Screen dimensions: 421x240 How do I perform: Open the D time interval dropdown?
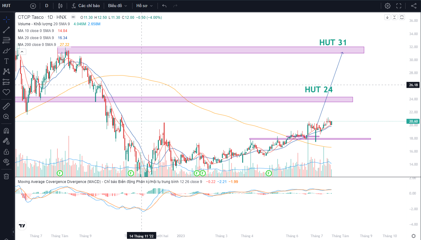tap(47, 6)
